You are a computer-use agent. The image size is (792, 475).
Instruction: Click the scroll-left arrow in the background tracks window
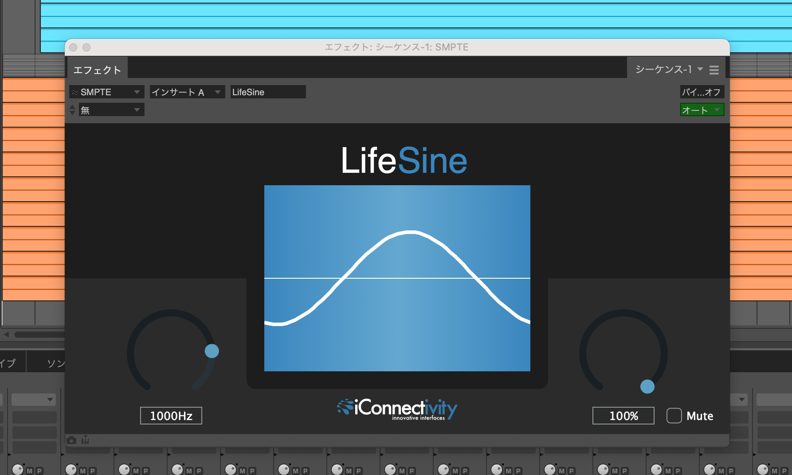7,335
